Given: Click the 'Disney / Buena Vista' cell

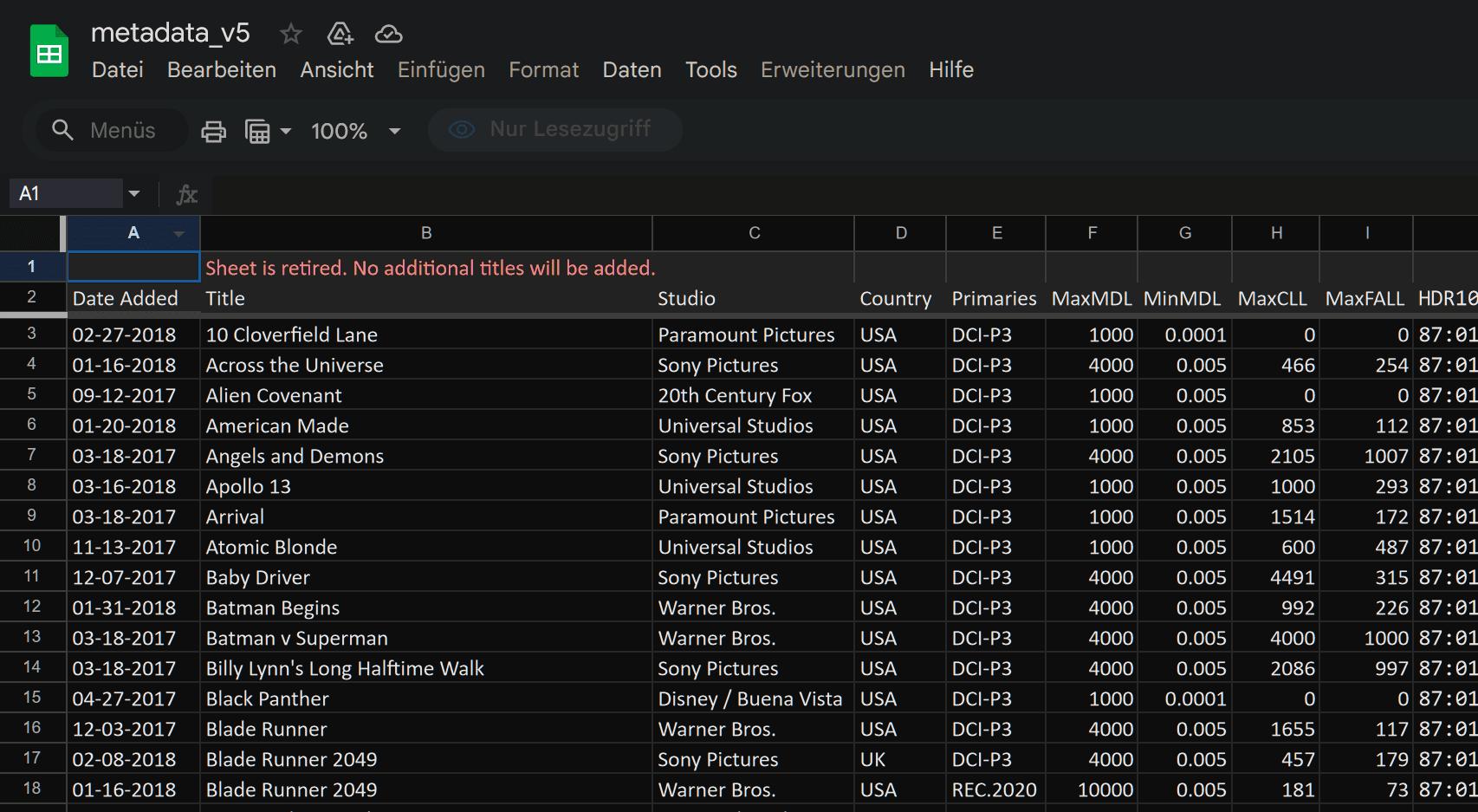Looking at the screenshot, I should tap(754, 698).
